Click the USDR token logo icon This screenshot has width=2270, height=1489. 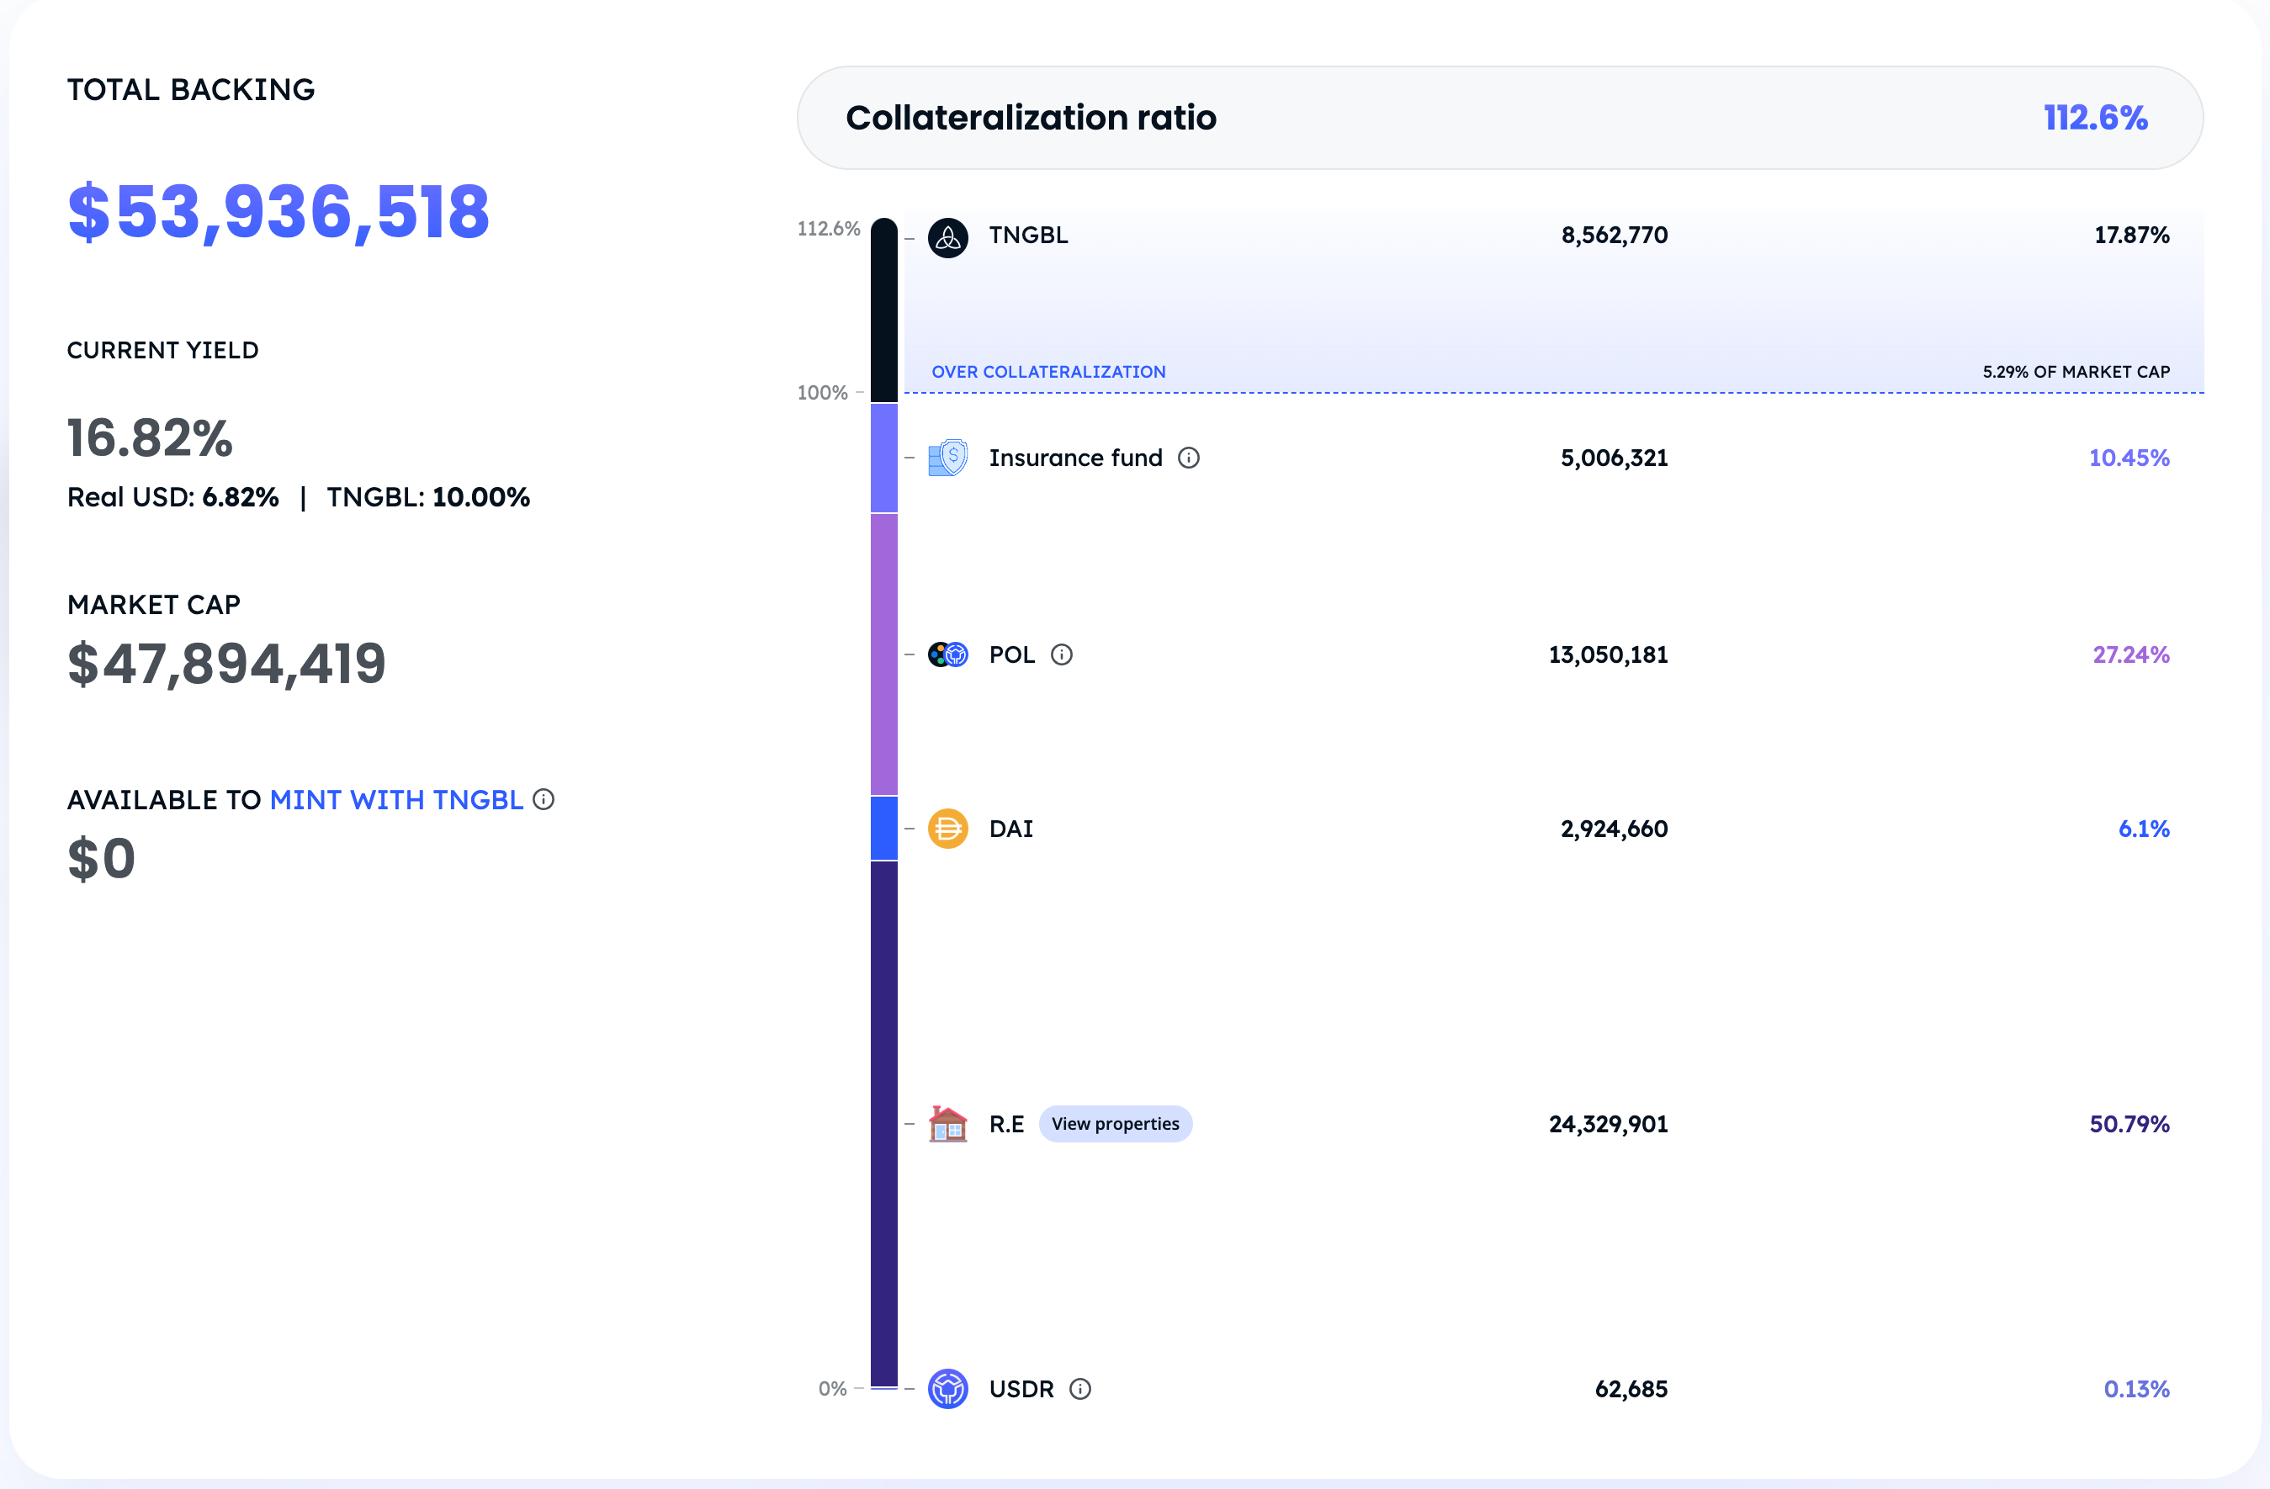pyautogui.click(x=947, y=1388)
